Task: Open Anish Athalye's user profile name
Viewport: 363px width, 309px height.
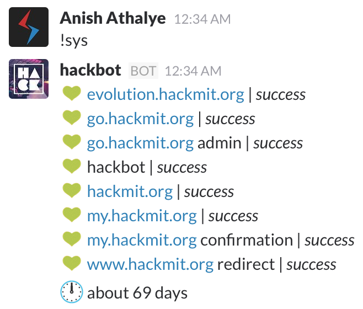Action: click(113, 18)
